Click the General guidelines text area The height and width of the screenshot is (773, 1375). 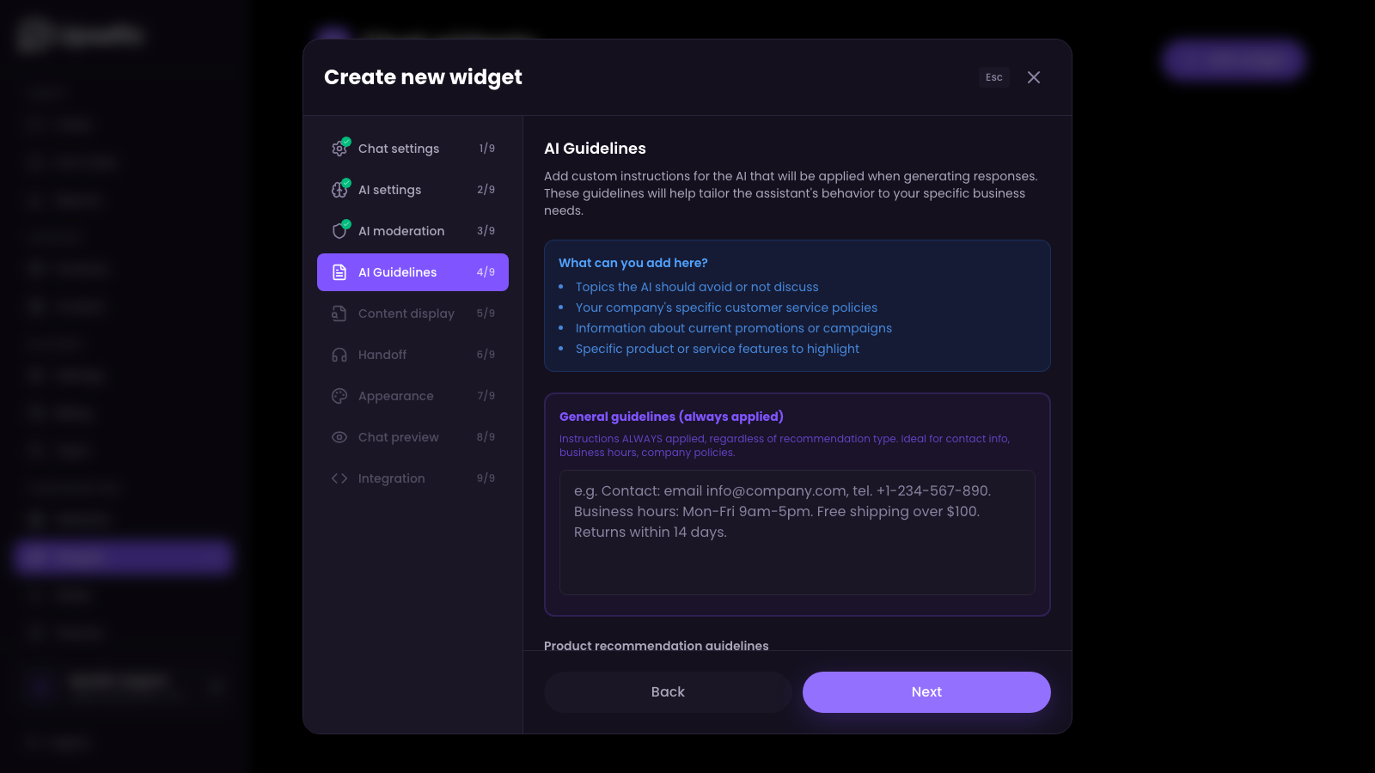pos(797,532)
